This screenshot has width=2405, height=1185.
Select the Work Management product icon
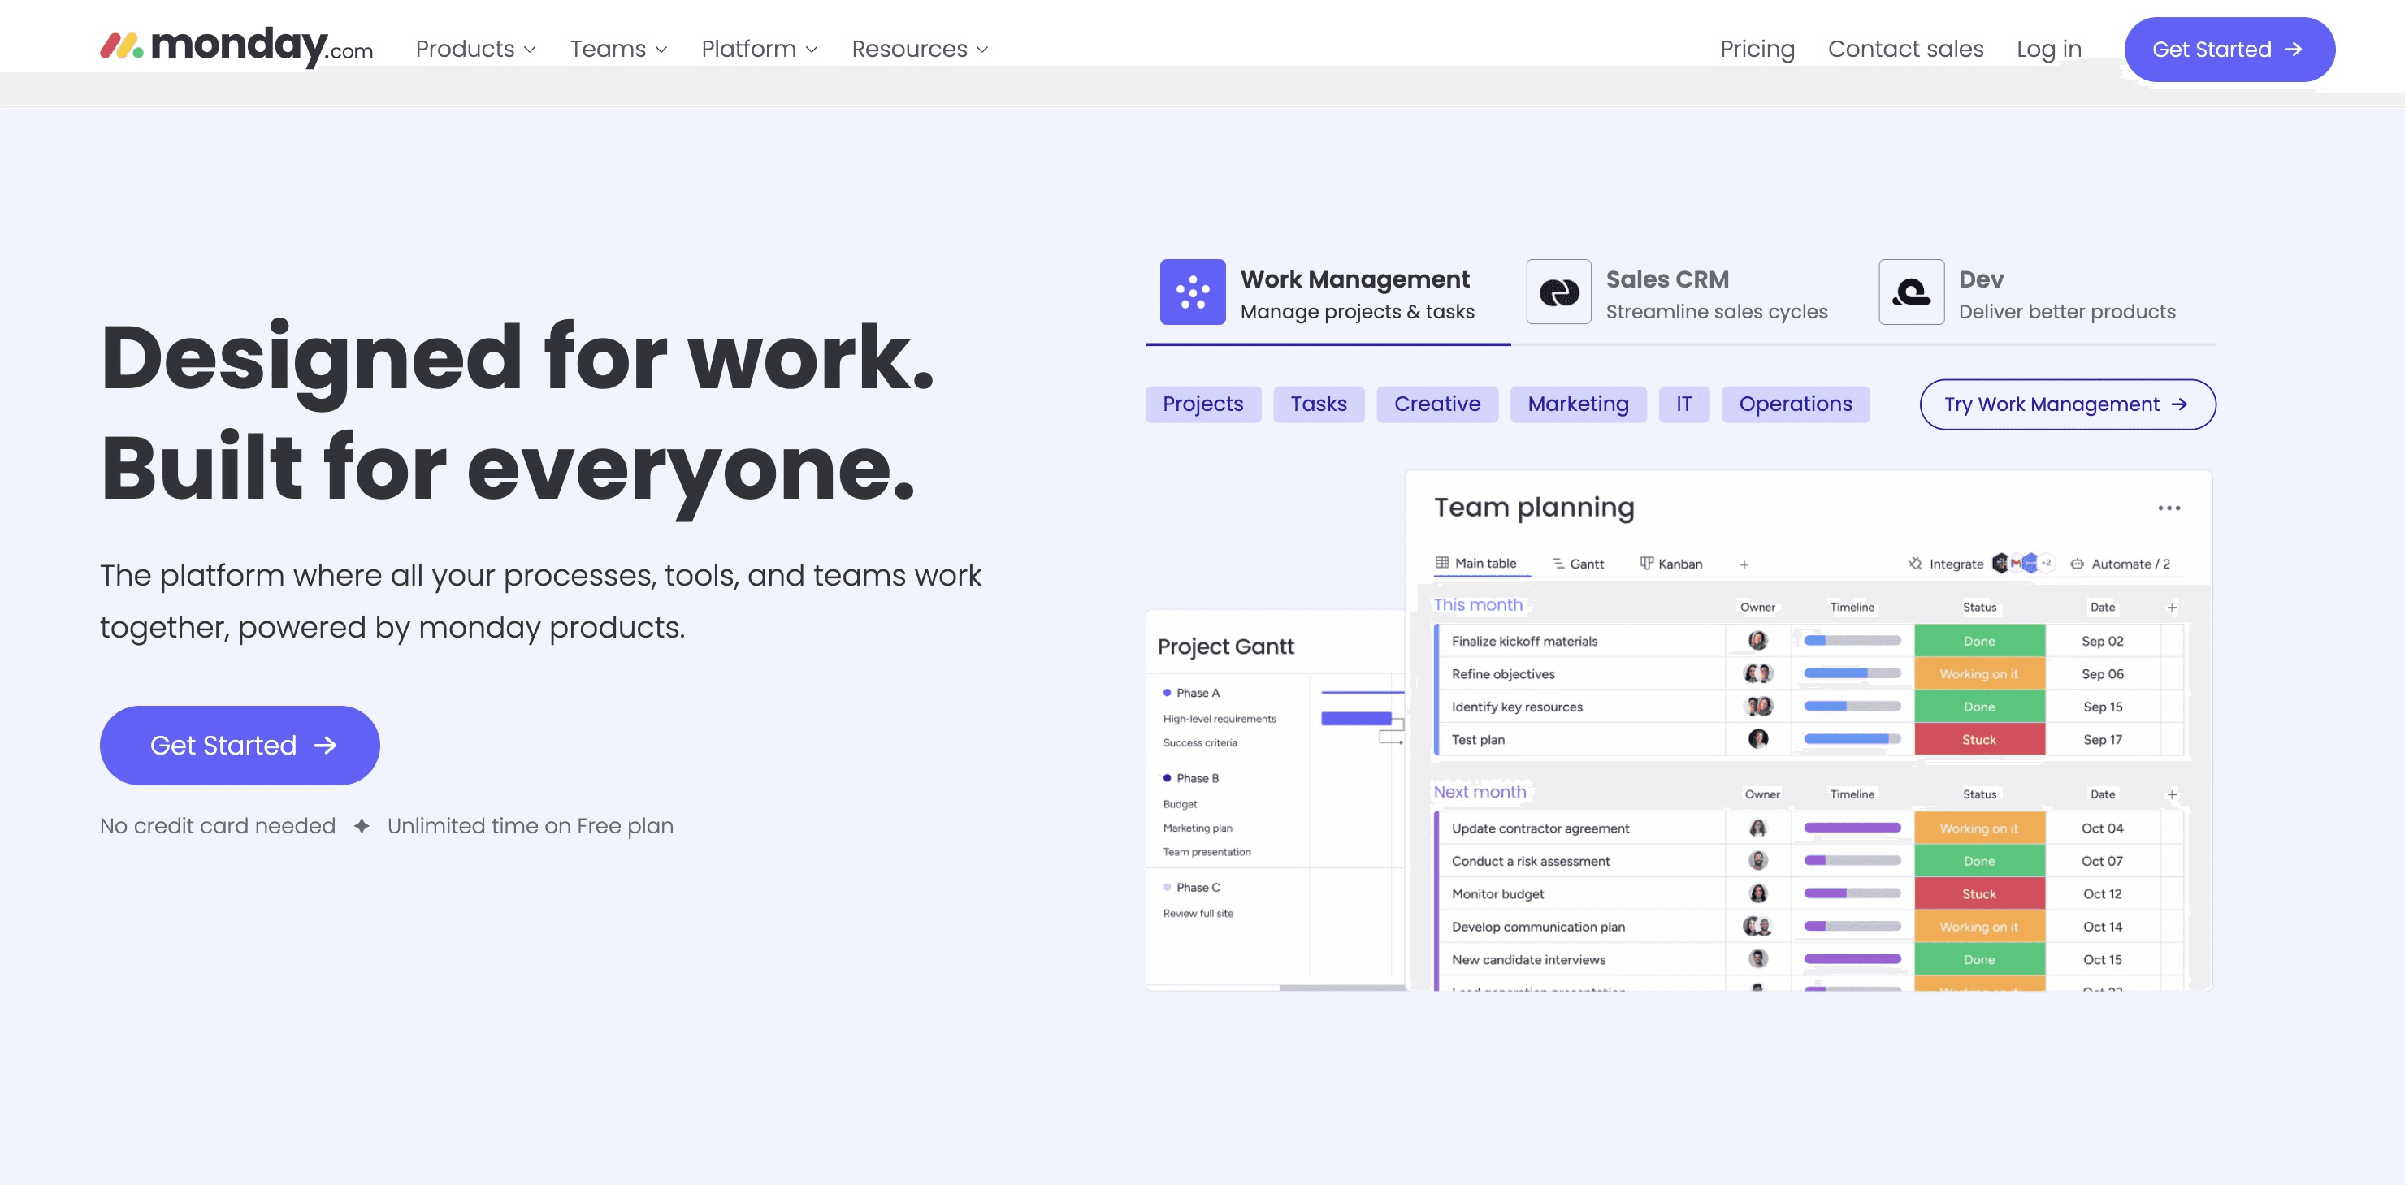coord(1192,292)
